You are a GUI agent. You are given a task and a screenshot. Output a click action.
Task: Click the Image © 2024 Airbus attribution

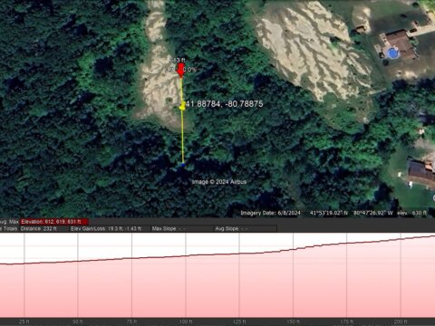click(219, 182)
